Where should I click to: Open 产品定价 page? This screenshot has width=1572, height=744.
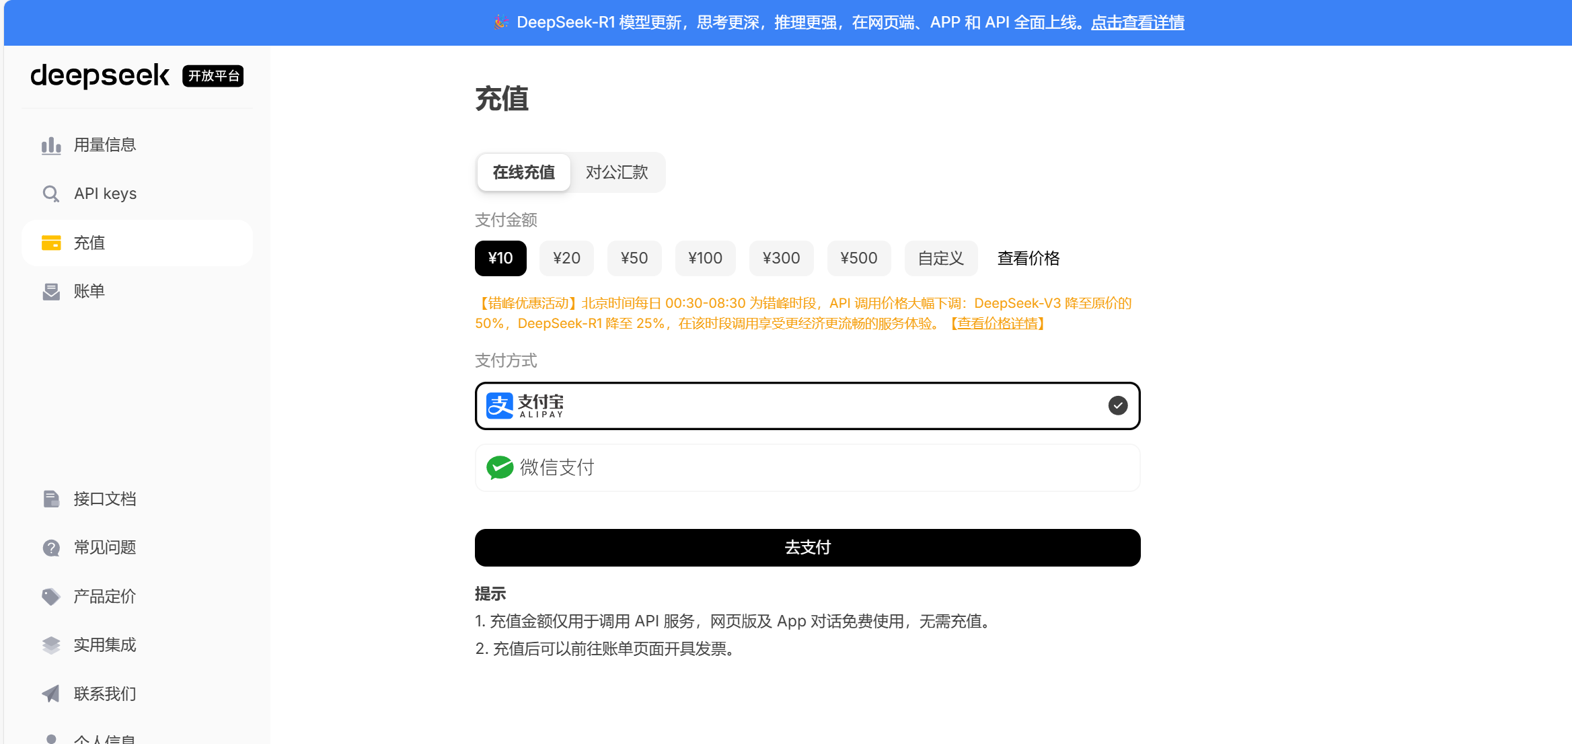tap(137, 596)
